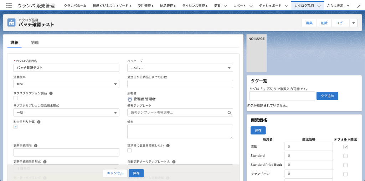Show info for サブスクリプション製品

tap(51, 93)
